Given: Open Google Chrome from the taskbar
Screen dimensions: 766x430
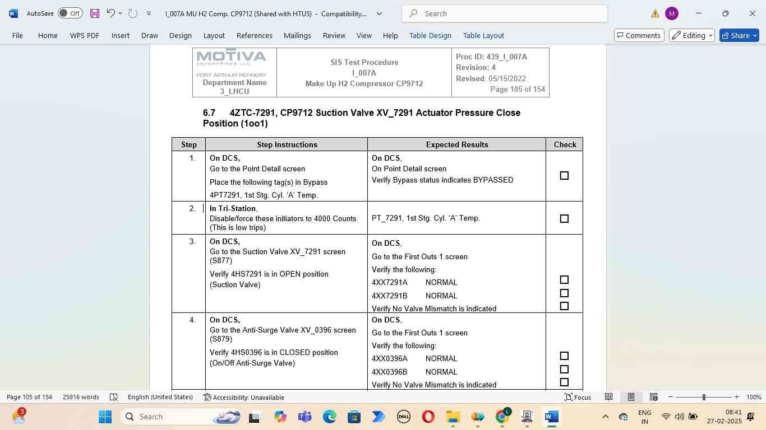Looking at the screenshot, I should pyautogui.click(x=503, y=417).
